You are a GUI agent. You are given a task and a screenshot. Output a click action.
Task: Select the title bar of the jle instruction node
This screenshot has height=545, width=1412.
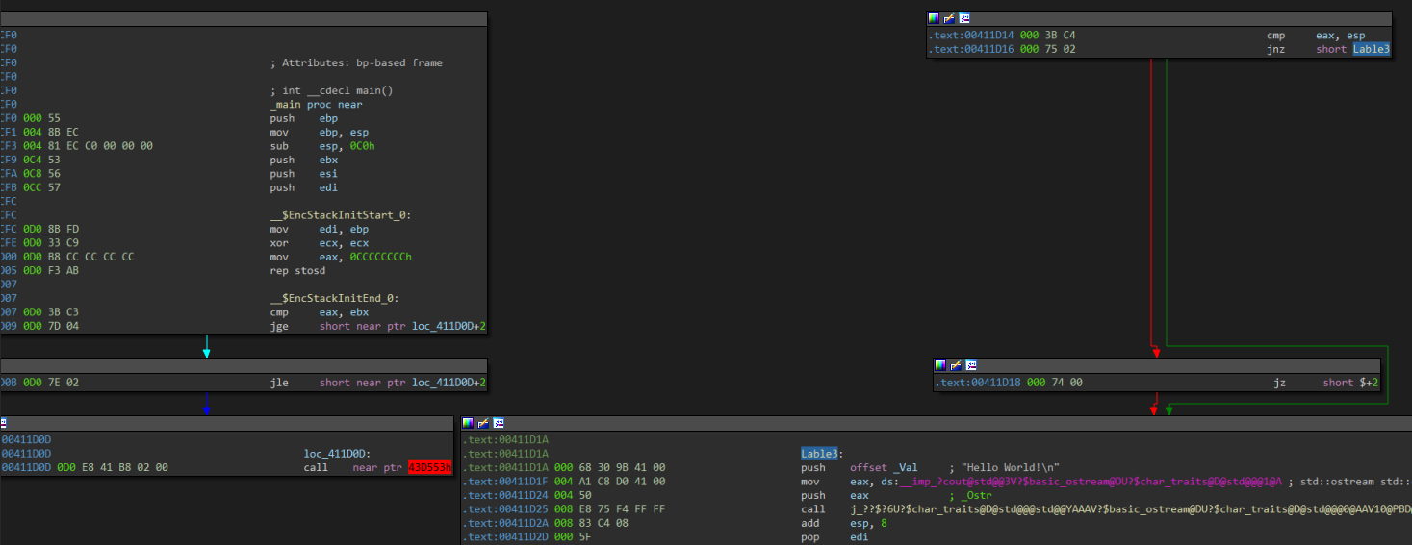244,365
